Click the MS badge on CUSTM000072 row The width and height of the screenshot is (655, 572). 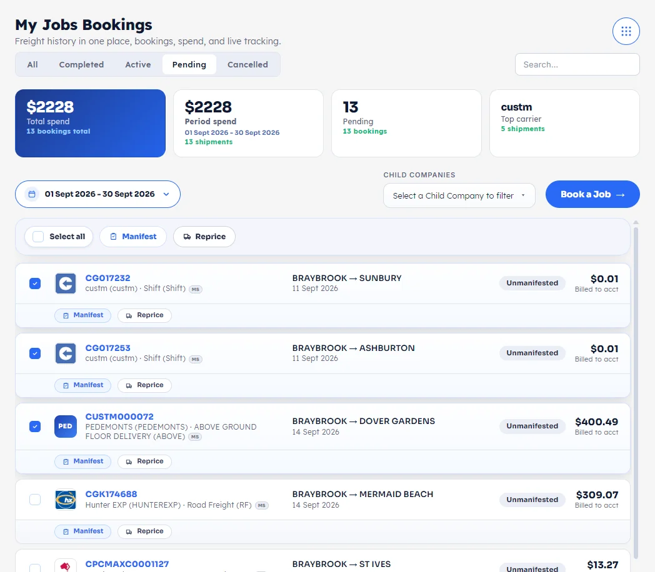194,437
